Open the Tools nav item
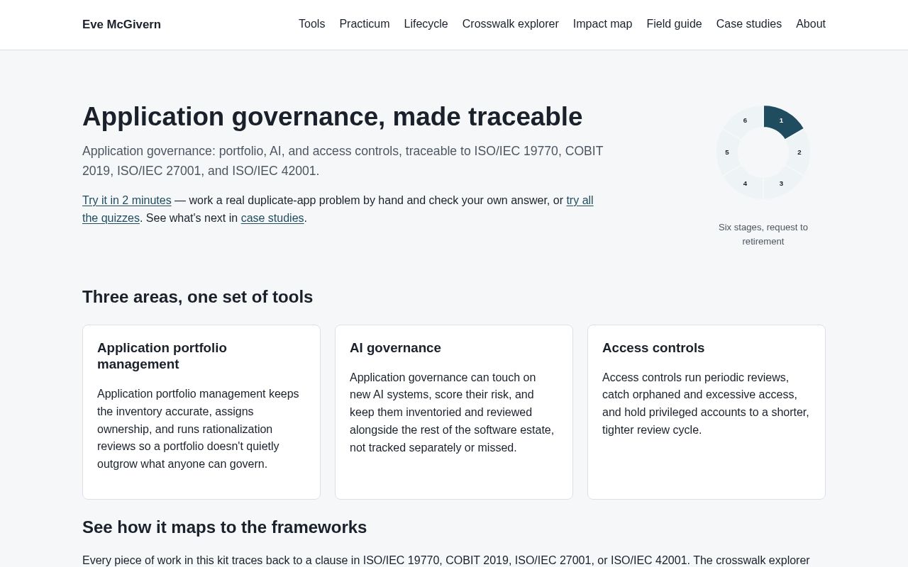This screenshot has height=567, width=908. point(312,24)
